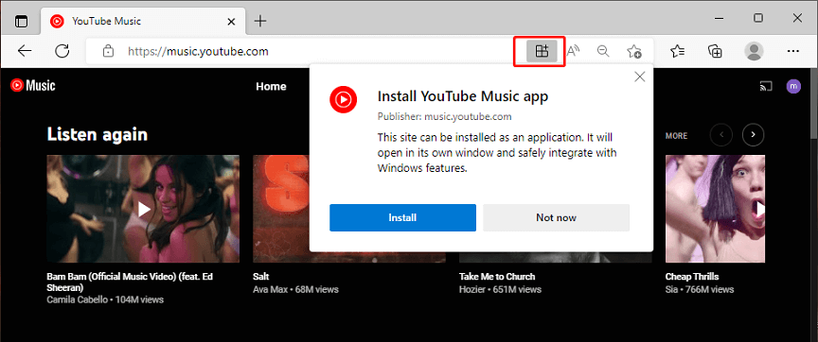Click the YouTube Music logo

33,86
